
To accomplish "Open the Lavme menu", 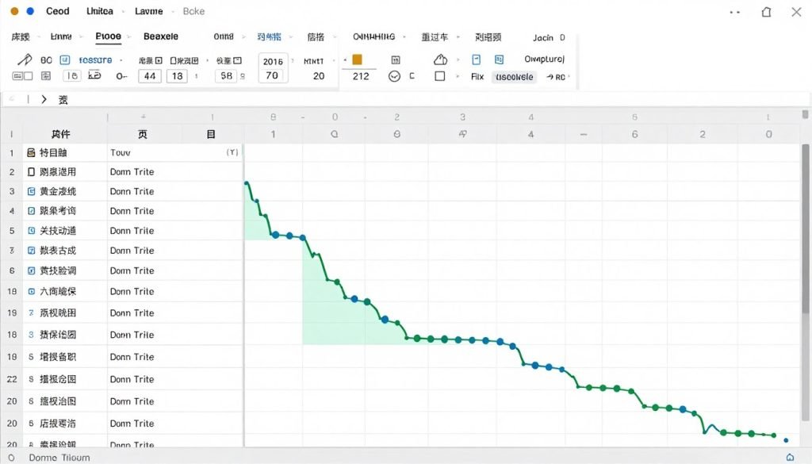I will click(148, 11).
